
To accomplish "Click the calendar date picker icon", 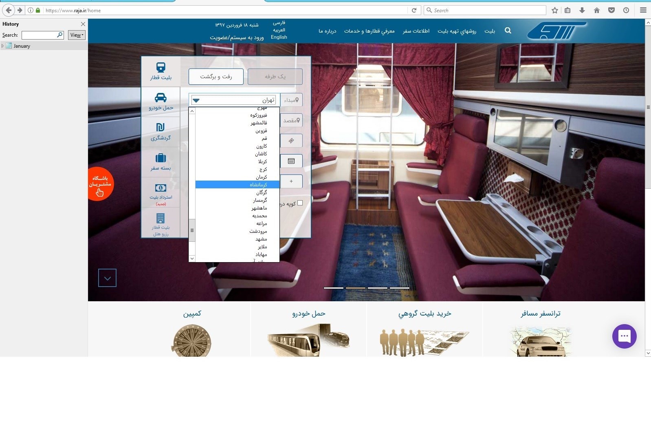I will coord(291,161).
